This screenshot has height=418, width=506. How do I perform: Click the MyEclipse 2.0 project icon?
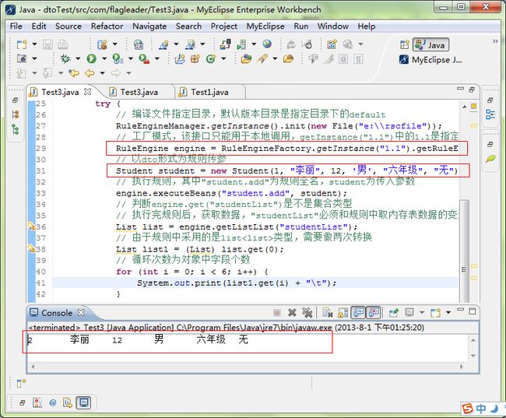(138, 44)
